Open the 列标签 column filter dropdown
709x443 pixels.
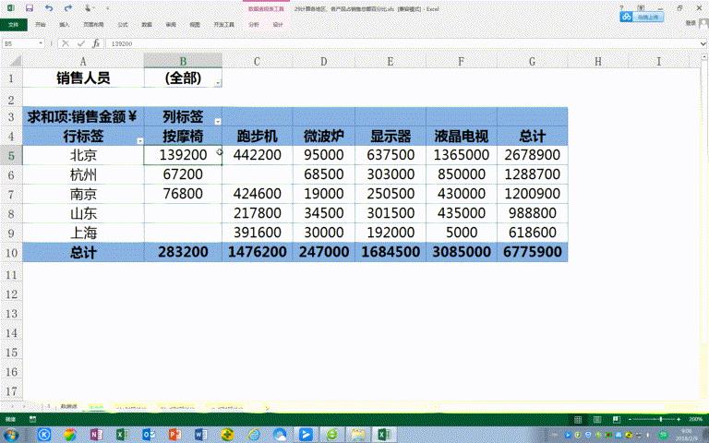(x=218, y=121)
